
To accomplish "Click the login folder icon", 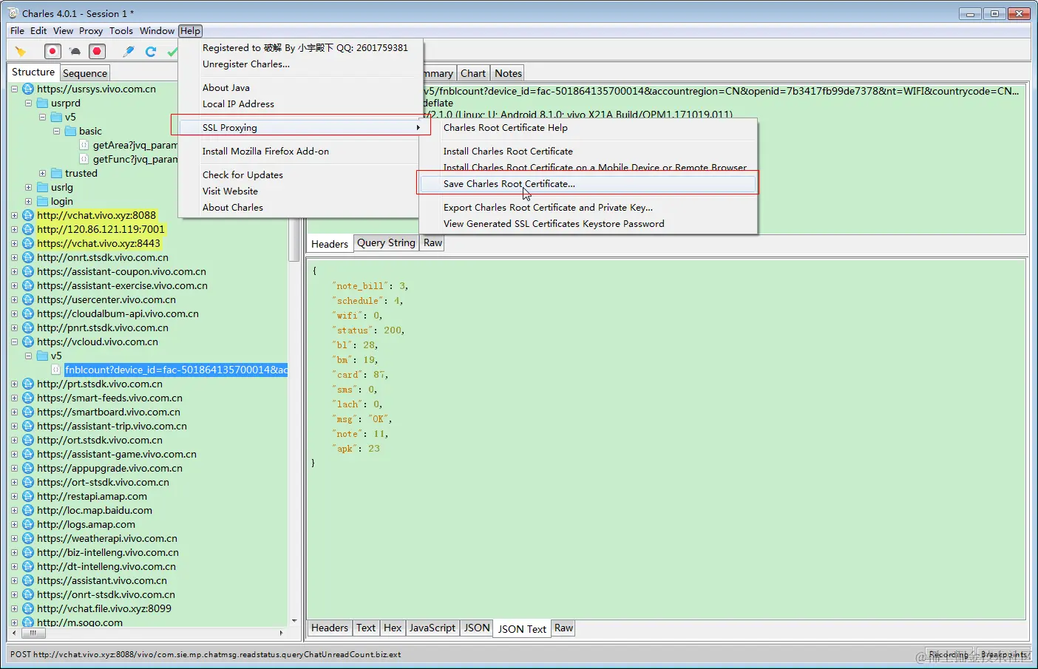I will [x=42, y=201].
